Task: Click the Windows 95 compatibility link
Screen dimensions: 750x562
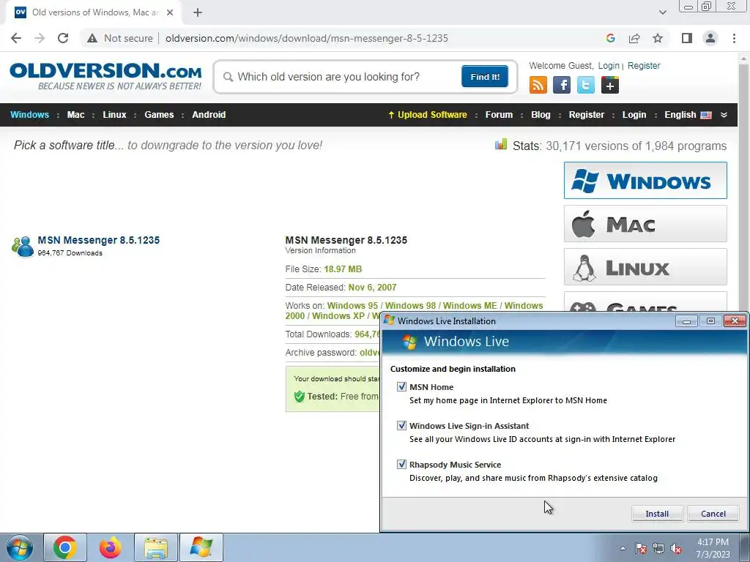Action: pos(352,305)
